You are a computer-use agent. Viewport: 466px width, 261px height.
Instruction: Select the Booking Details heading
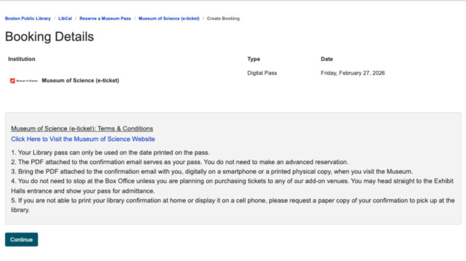tap(50, 37)
